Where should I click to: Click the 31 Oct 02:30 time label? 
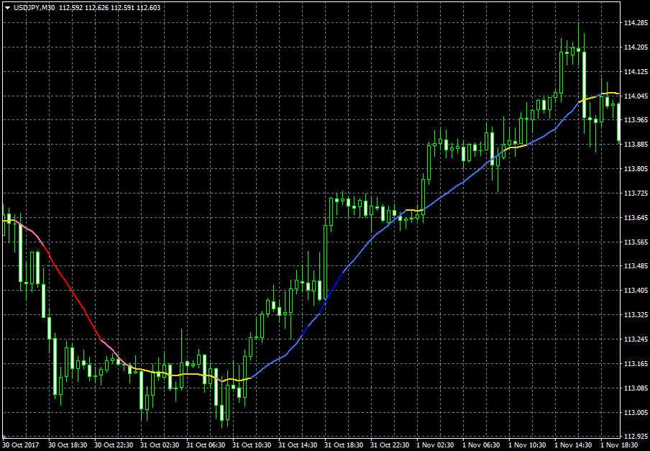pyautogui.click(x=162, y=445)
